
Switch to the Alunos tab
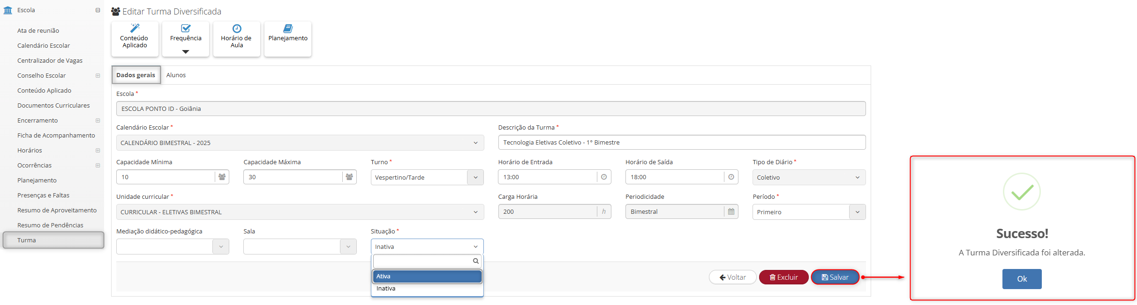coord(176,75)
